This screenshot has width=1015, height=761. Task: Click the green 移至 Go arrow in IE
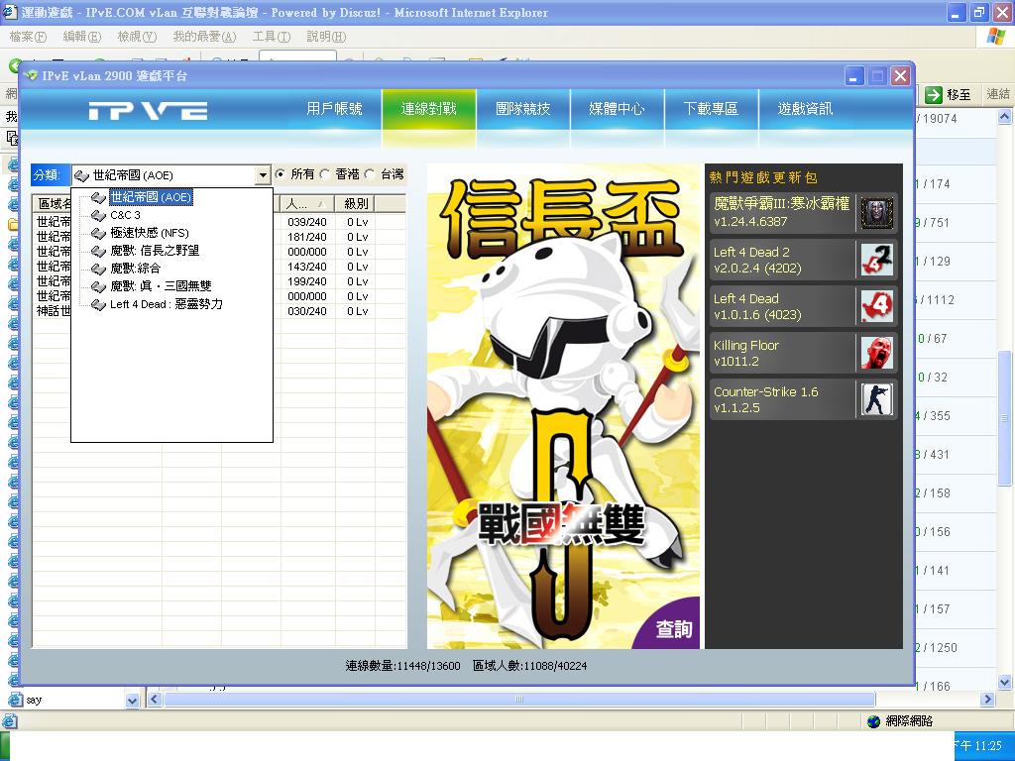(934, 94)
